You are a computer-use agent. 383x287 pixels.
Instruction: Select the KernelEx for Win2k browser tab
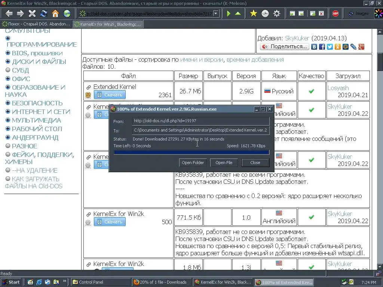click(108, 24)
